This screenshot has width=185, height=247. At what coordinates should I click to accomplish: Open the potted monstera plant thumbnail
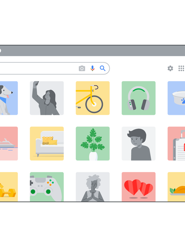coord(93,143)
